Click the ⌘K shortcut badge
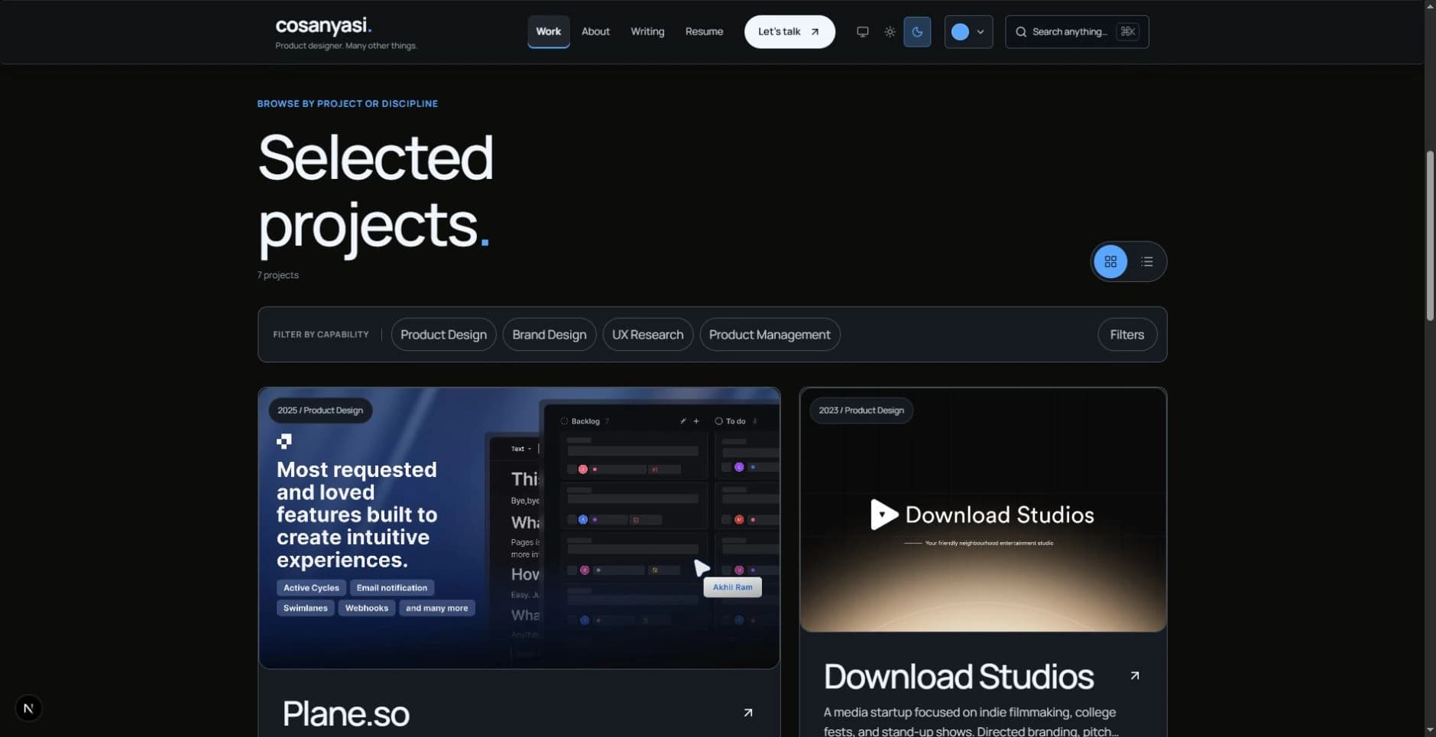This screenshot has height=737, width=1436. (x=1127, y=31)
